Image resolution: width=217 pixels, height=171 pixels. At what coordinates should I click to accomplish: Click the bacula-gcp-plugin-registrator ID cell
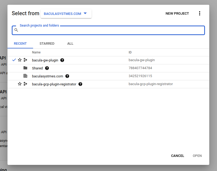click(151, 84)
